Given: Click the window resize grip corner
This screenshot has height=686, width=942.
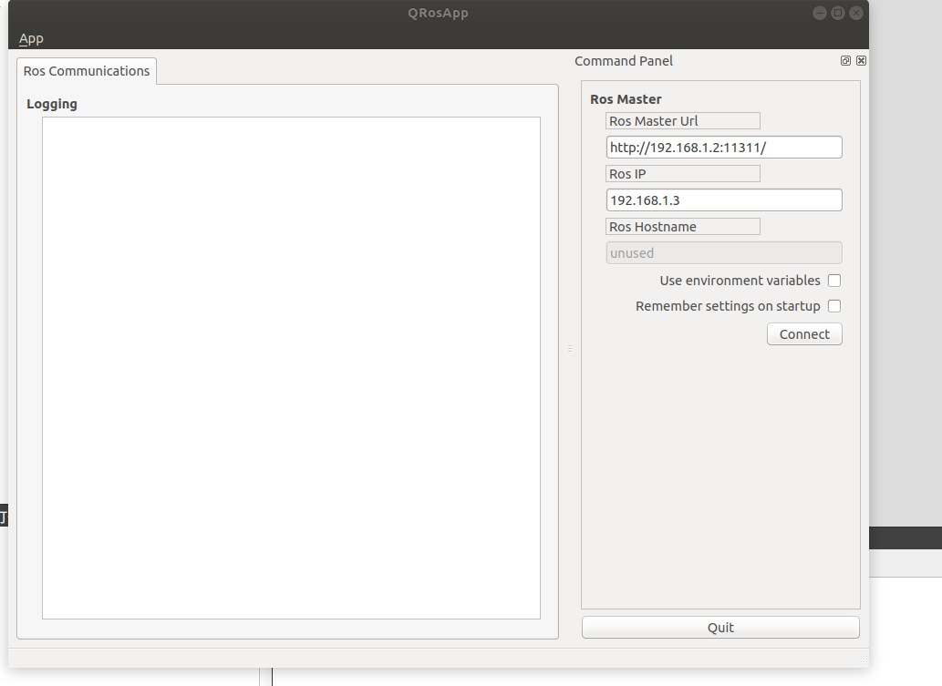Looking at the screenshot, I should tap(863, 661).
